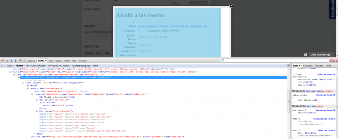338x139 pixels.
Task: Toggle the side panel collapse arrow icon
Action: coord(288,65)
